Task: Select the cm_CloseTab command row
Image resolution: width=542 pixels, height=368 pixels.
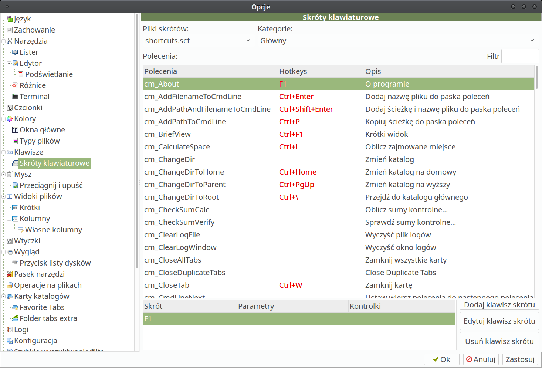Action: pos(339,285)
